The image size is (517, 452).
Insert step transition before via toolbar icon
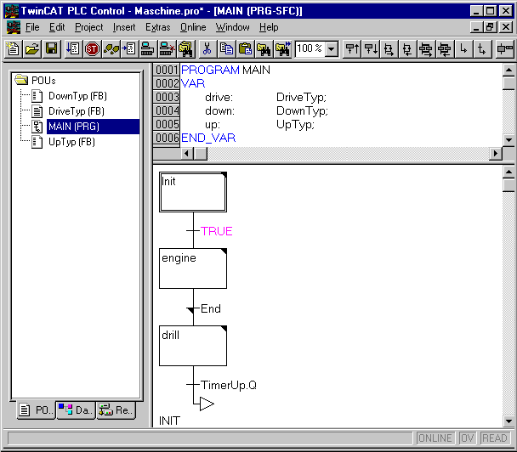point(352,49)
